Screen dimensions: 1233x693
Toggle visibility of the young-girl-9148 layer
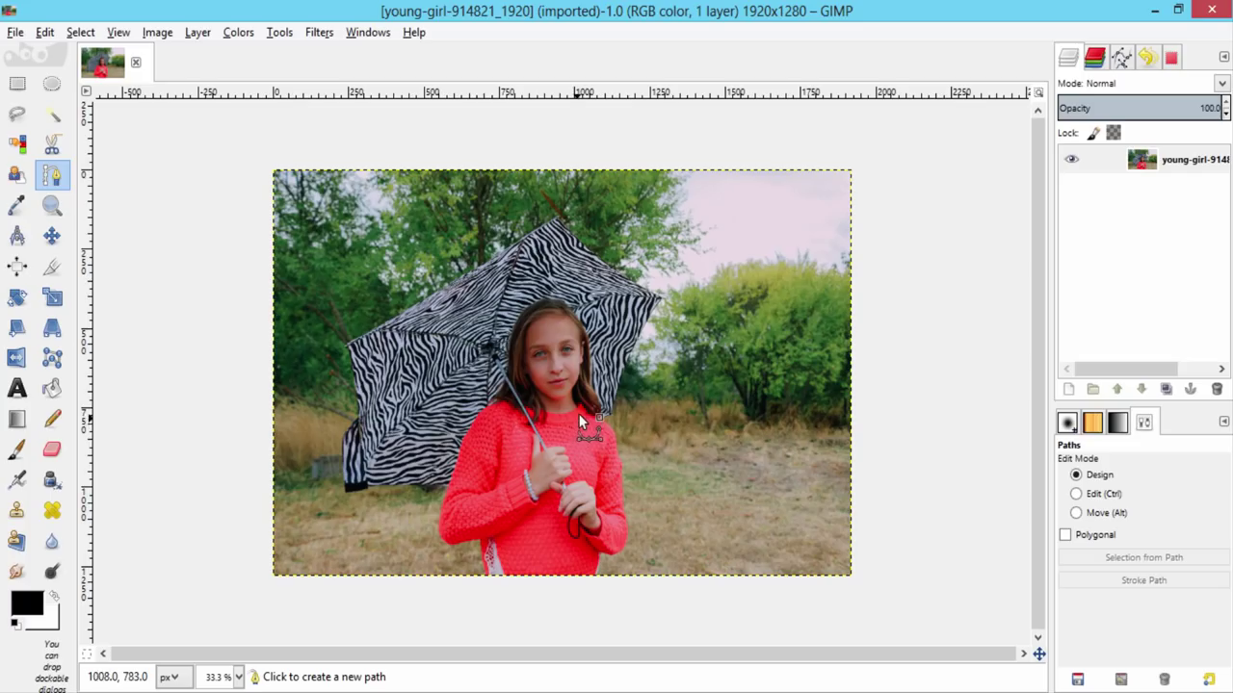tap(1071, 159)
